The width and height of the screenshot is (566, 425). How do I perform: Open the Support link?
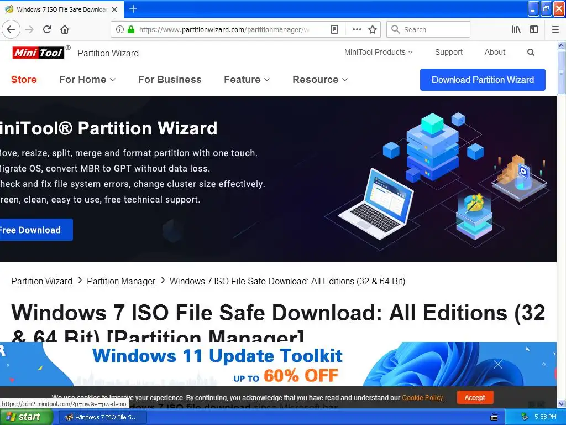point(449,53)
